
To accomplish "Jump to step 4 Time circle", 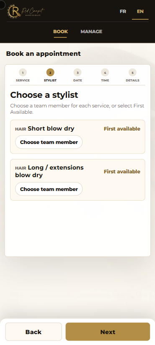I will tap(105, 72).
